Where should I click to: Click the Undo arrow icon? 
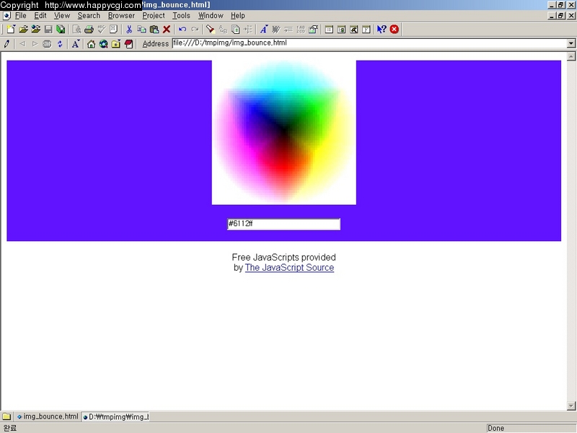pos(182,29)
